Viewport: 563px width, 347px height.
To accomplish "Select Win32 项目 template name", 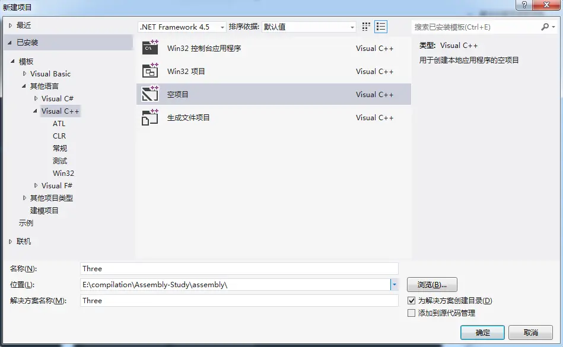I will pyautogui.click(x=186, y=71).
